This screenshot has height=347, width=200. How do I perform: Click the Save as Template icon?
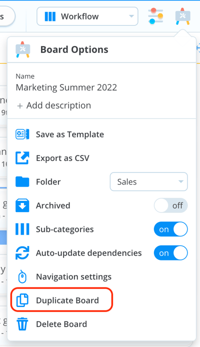pyautogui.click(x=22, y=134)
